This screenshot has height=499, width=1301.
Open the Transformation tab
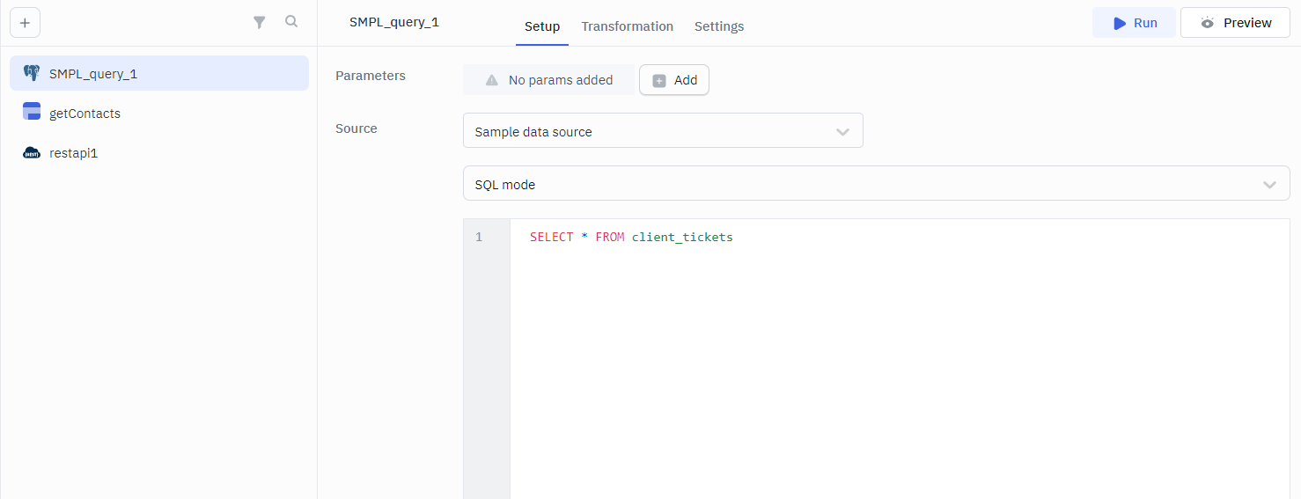pyautogui.click(x=627, y=26)
